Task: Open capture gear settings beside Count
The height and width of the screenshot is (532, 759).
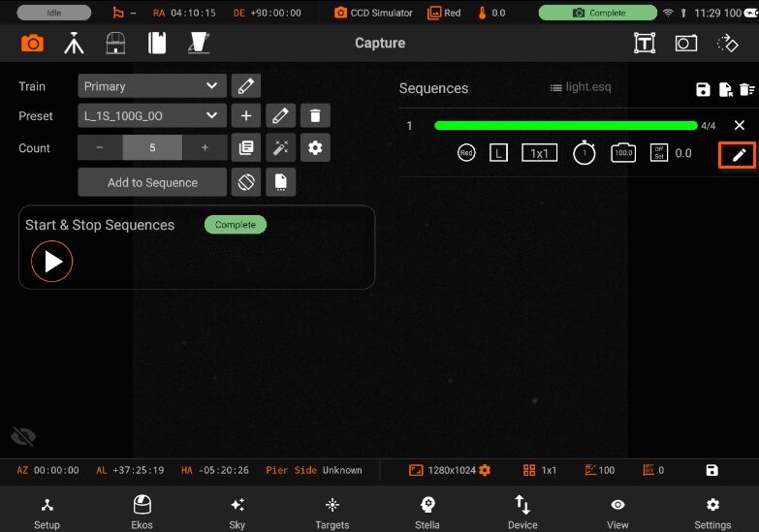Action: (315, 147)
